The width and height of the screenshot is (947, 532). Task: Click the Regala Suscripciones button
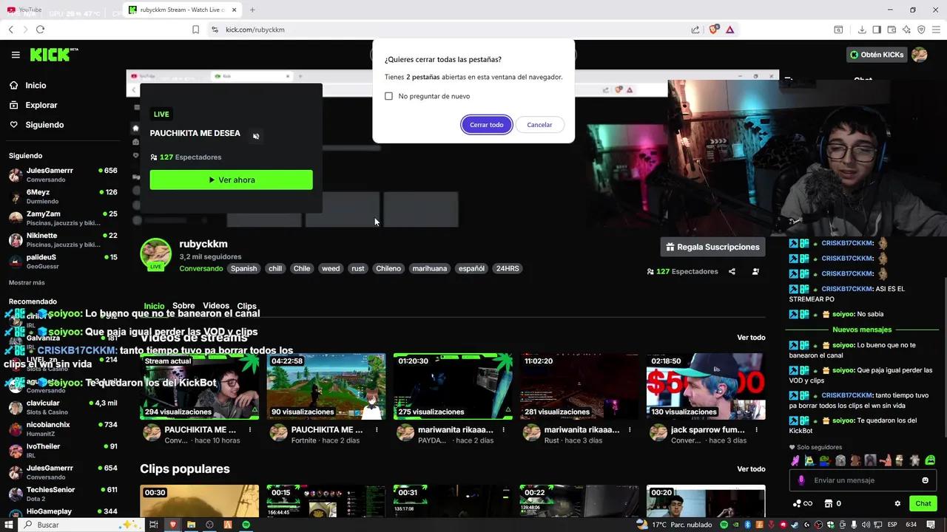tap(712, 247)
